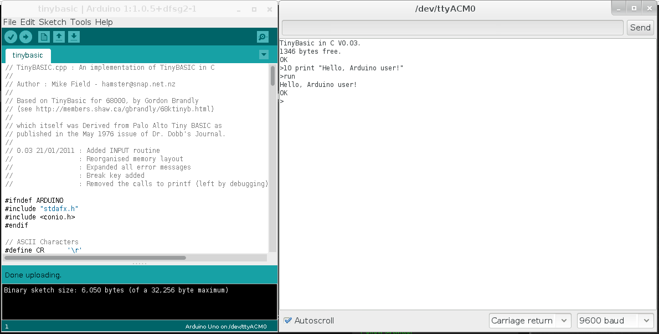The height and width of the screenshot is (334, 659).
Task: Click the "#endif" code line
Action: (17, 225)
